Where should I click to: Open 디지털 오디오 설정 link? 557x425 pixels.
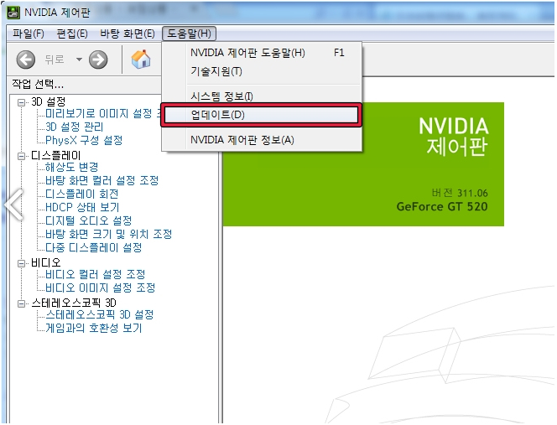(x=88, y=220)
